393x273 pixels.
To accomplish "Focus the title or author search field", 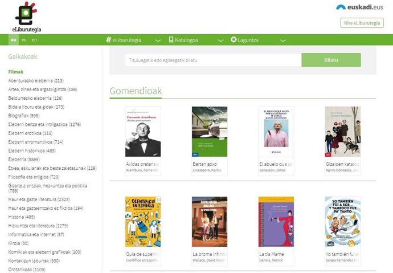I will click(x=213, y=60).
